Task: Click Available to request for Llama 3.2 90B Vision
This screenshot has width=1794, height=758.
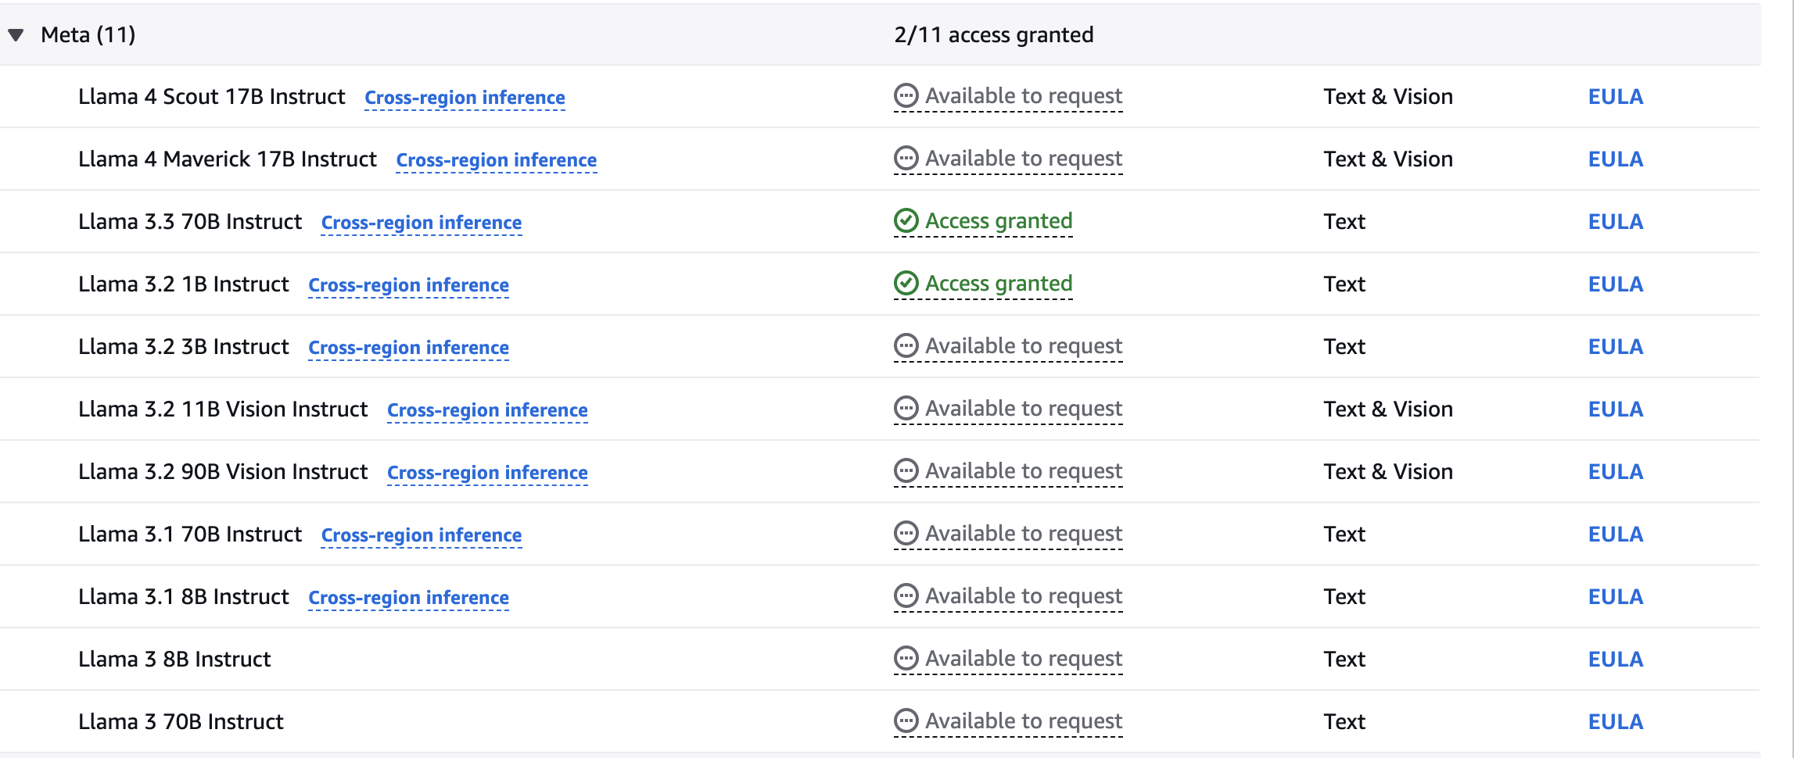Action: coord(1024,471)
